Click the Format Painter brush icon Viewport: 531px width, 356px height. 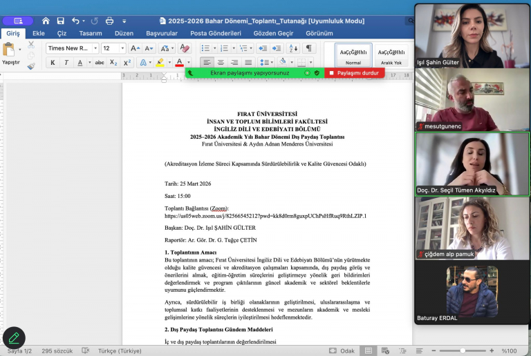31,66
